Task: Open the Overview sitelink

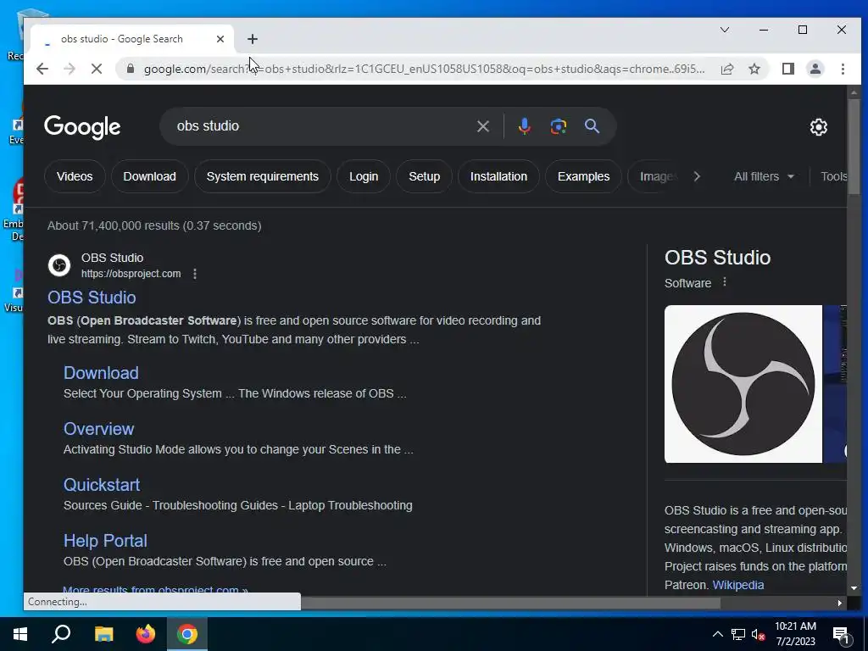Action: click(98, 429)
